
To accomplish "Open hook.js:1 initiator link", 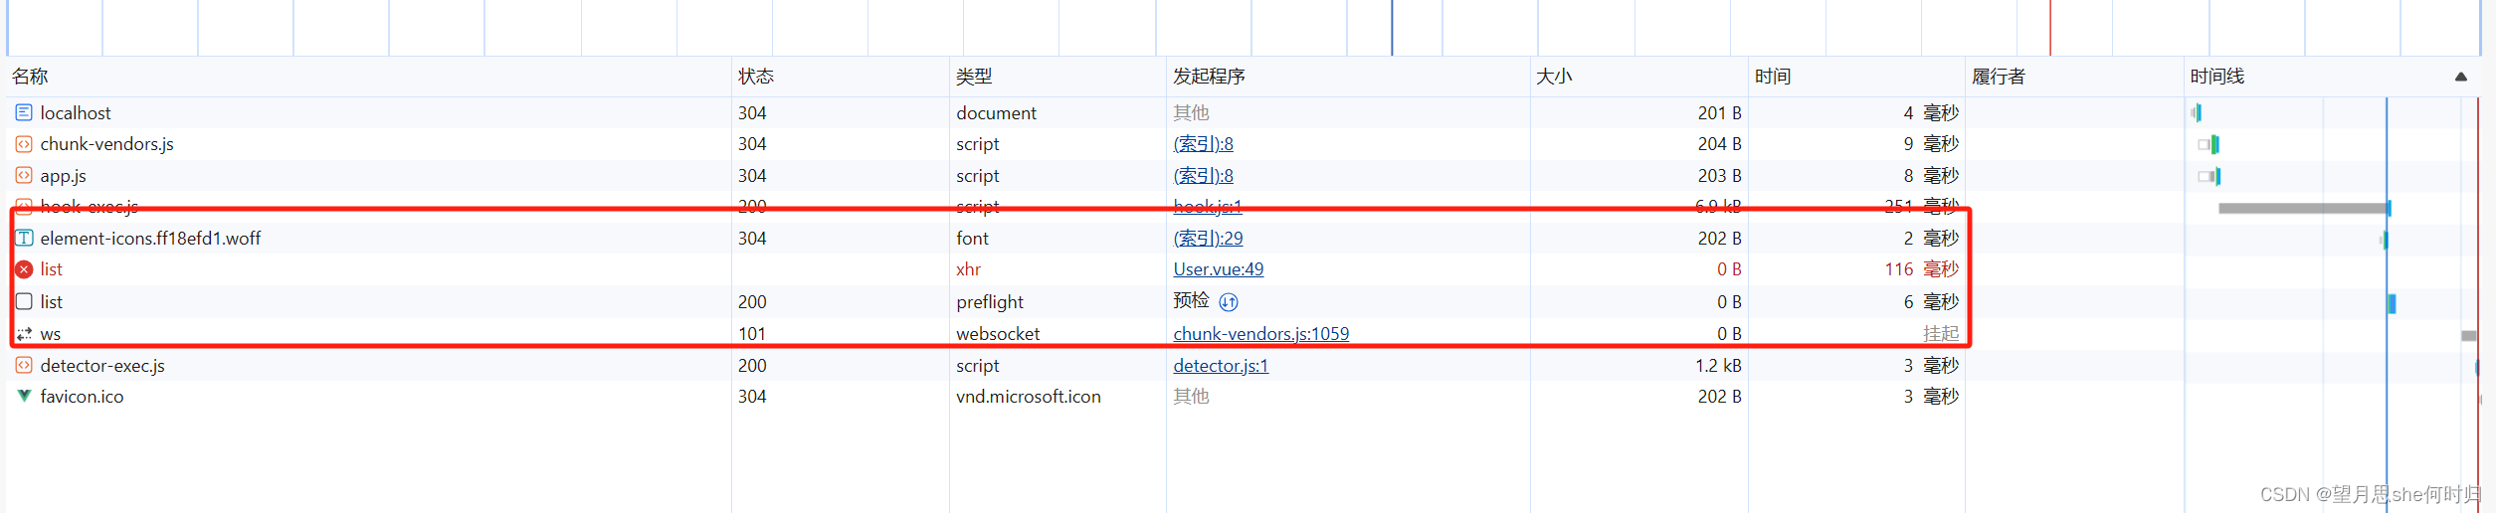I will click(1208, 207).
